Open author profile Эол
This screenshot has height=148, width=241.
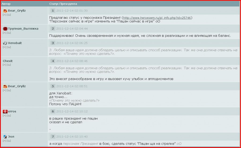coord(11,137)
